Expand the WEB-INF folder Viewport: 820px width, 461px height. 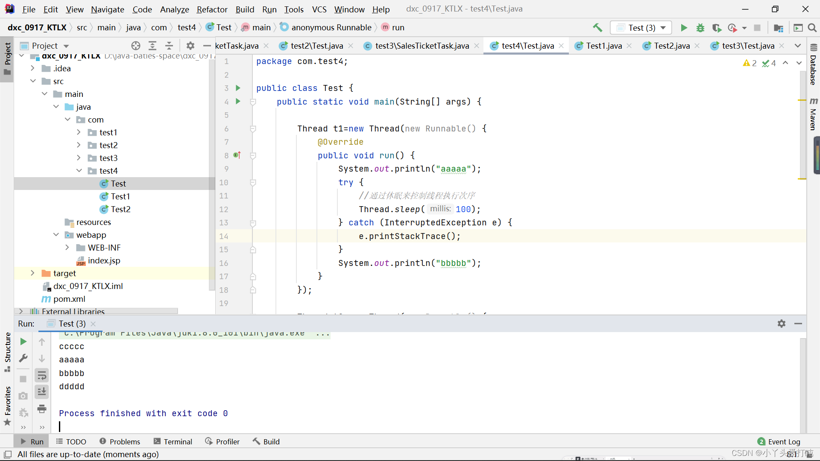(x=67, y=248)
